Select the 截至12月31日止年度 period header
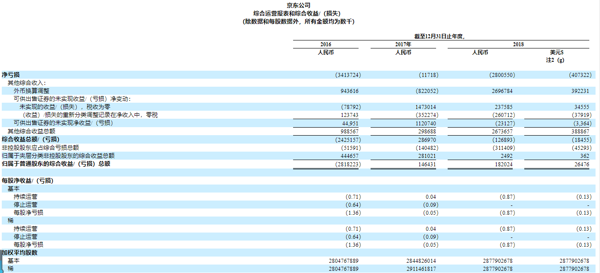Image resolution: width=600 pixels, height=273 pixels. 439,36
